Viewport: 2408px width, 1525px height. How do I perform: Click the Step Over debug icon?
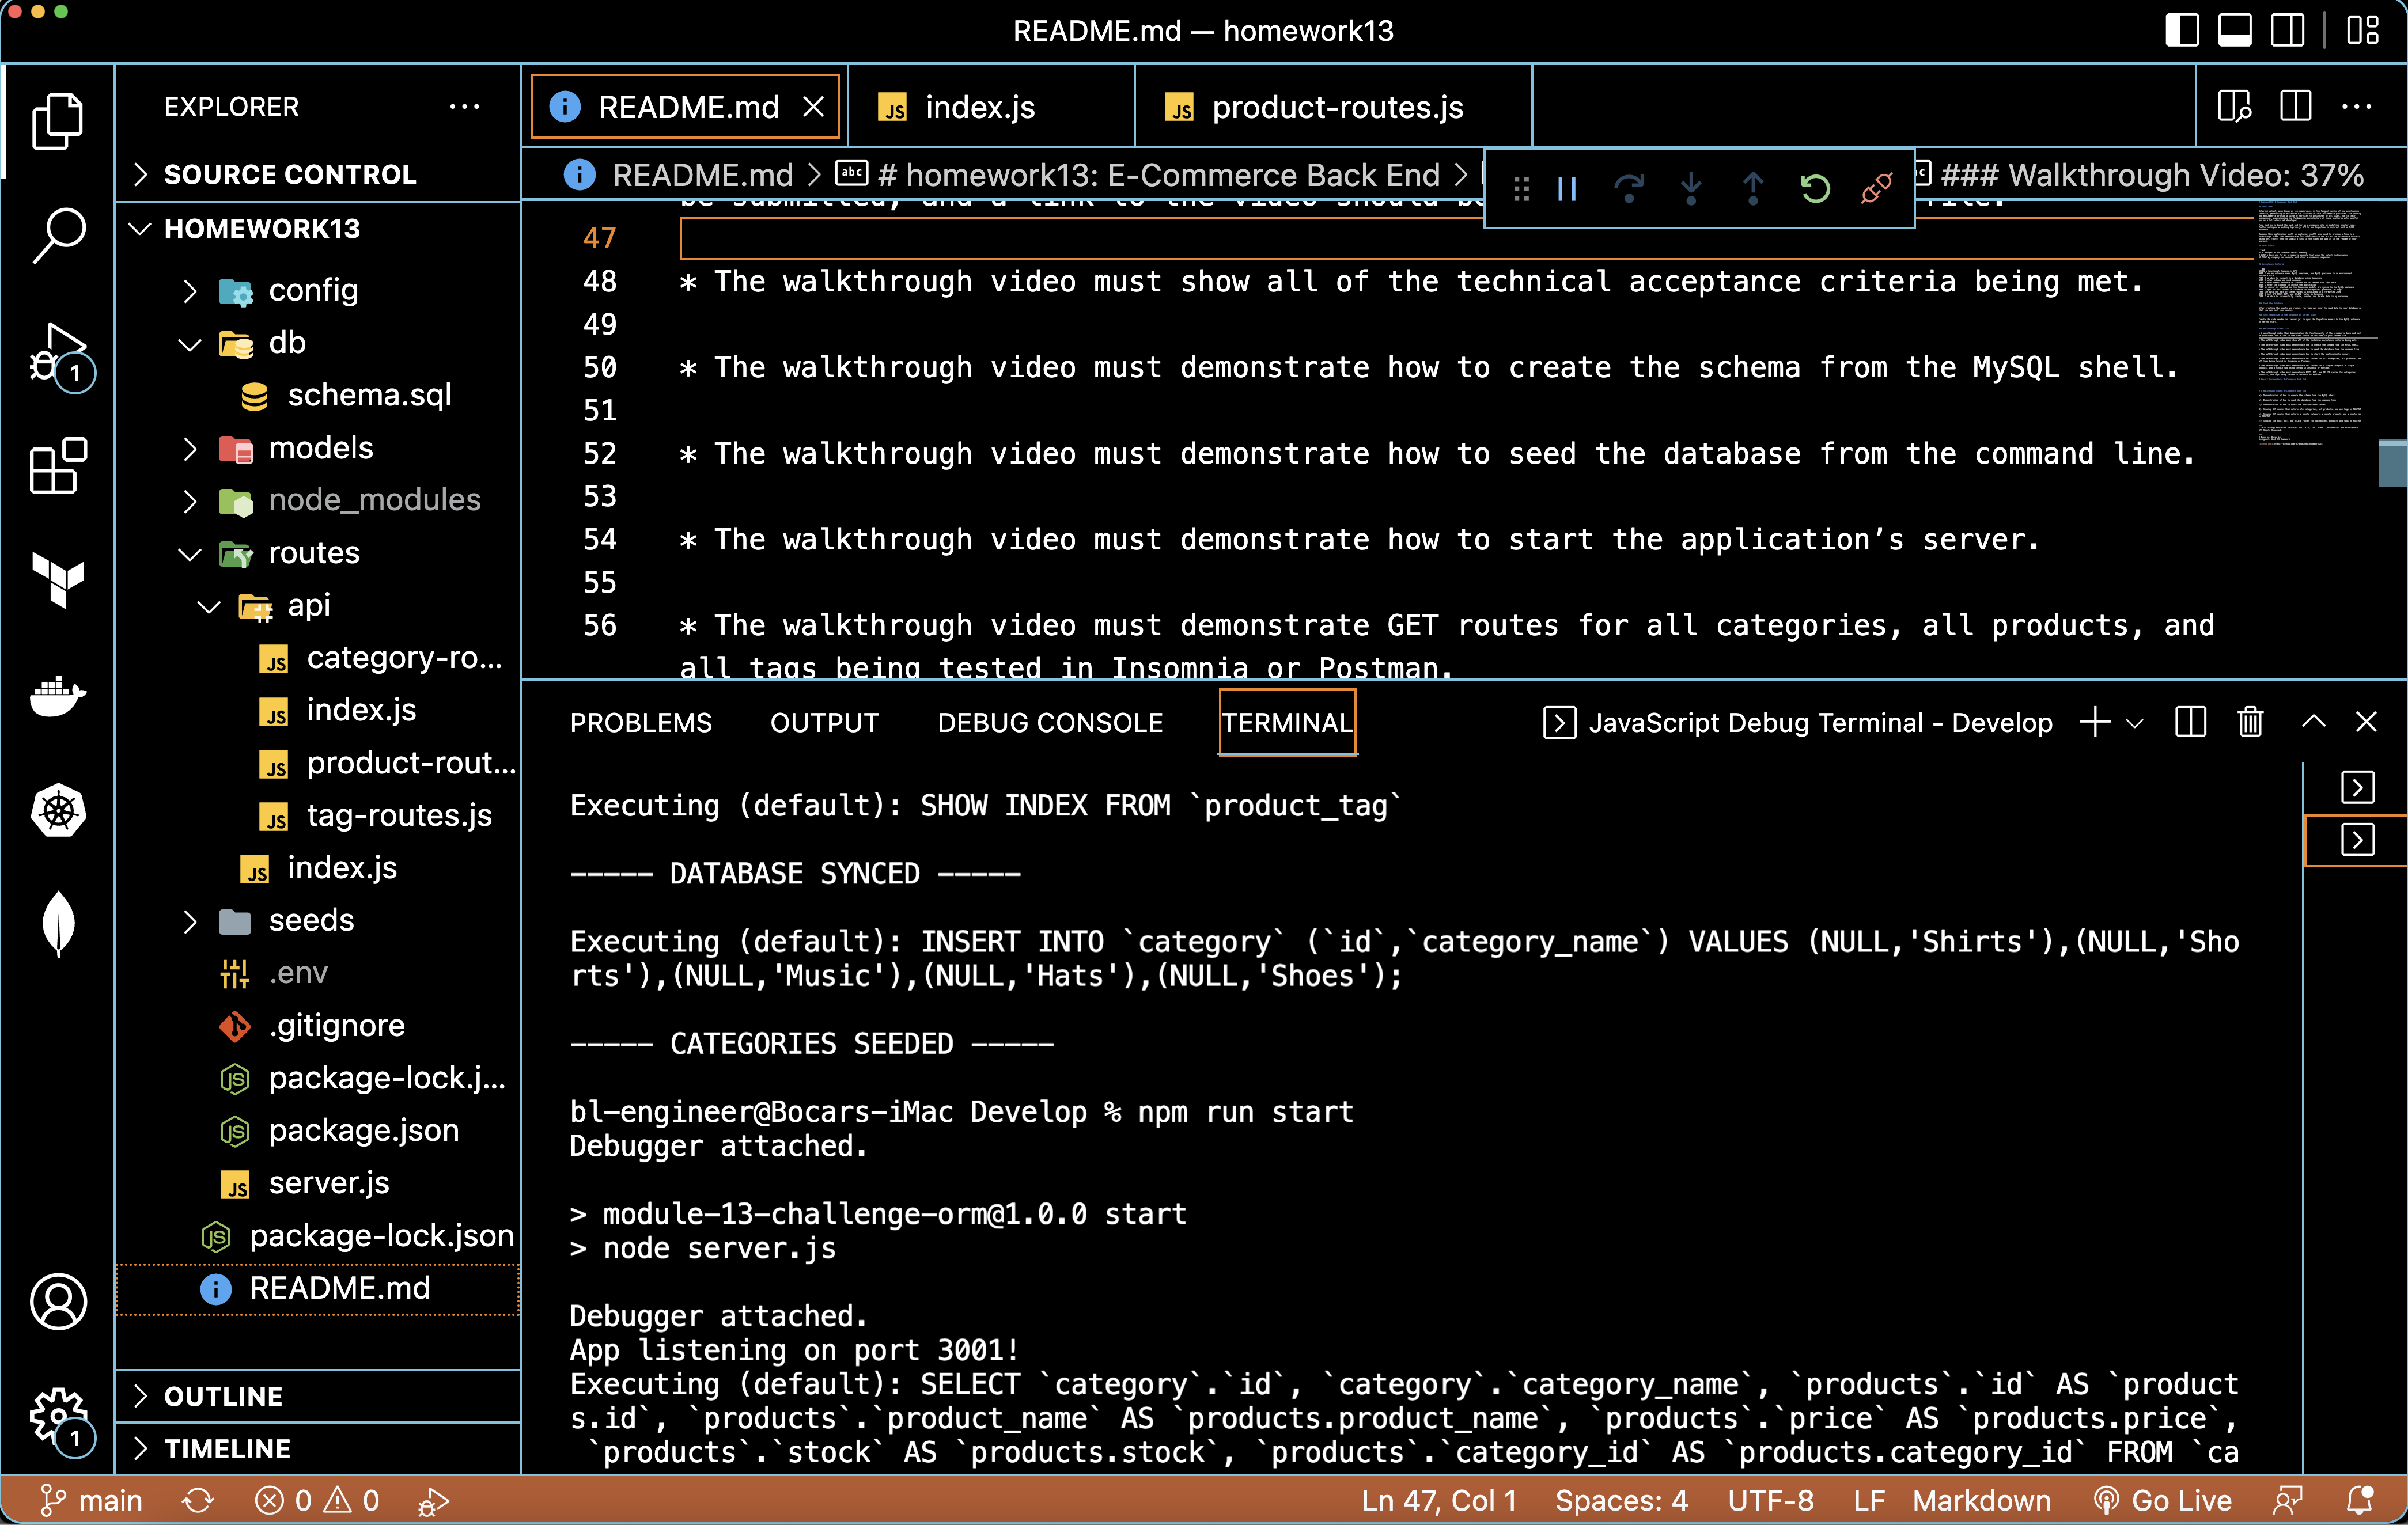click(x=1630, y=189)
